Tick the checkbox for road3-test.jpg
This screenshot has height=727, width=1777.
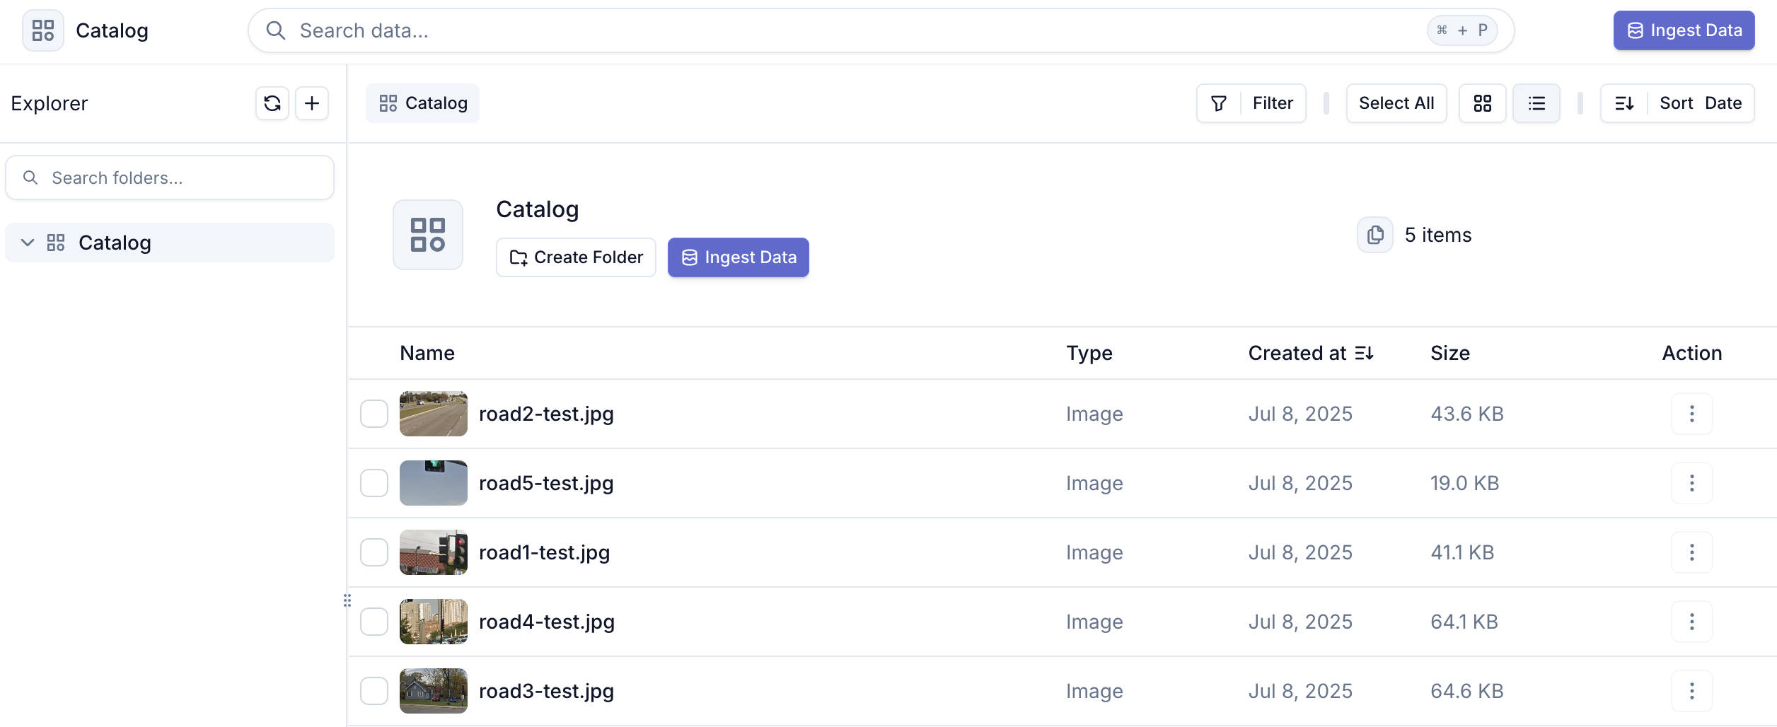click(374, 691)
